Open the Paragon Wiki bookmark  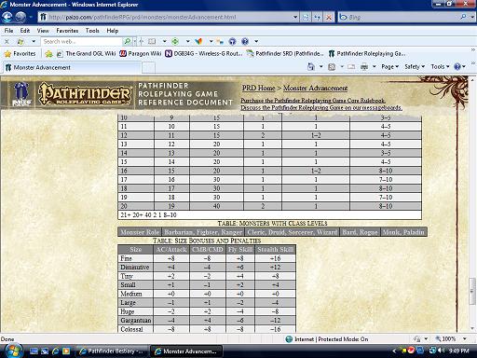pos(141,54)
